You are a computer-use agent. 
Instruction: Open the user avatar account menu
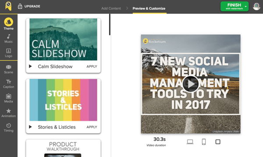[256, 7]
